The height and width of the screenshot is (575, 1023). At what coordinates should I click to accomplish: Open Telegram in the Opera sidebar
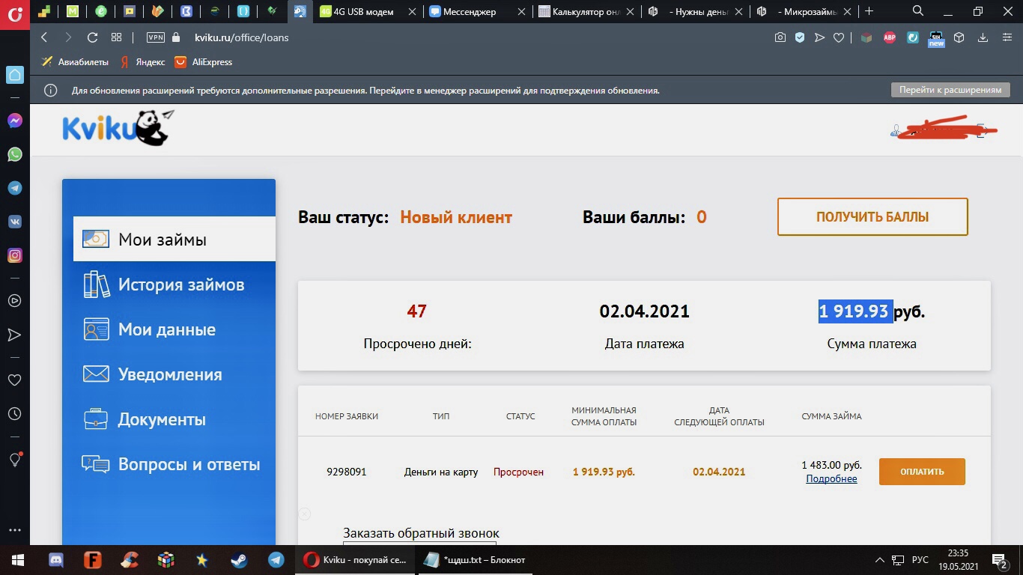(14, 188)
